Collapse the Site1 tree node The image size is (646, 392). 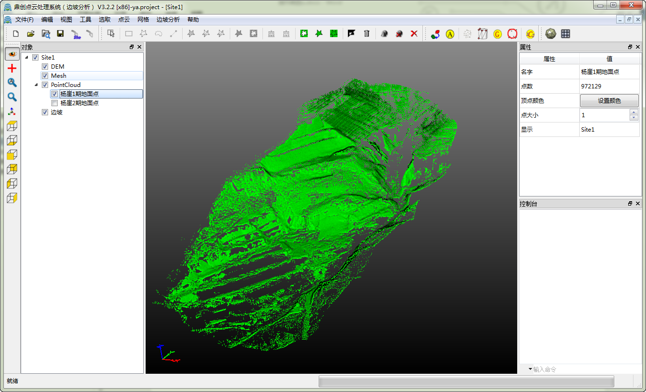[26, 58]
